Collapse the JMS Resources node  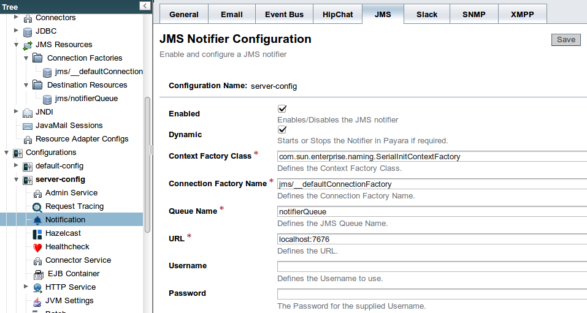pyautogui.click(x=16, y=45)
